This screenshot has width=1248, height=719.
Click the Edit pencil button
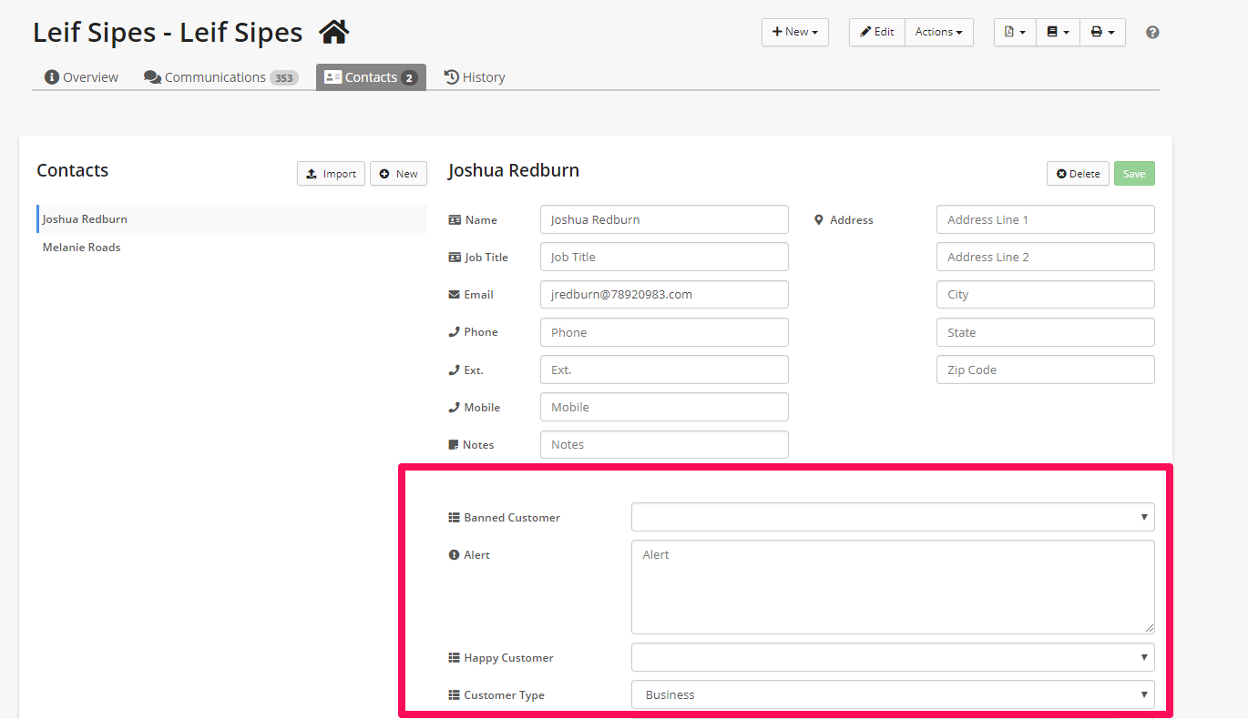[877, 32]
